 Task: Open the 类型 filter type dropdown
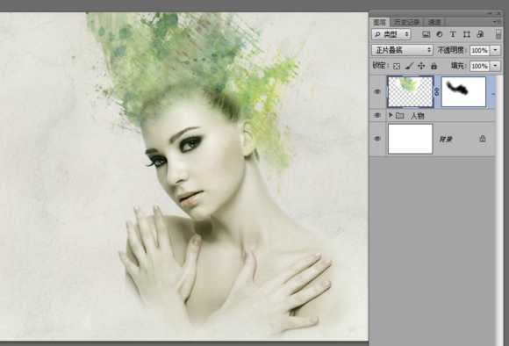tap(391, 34)
